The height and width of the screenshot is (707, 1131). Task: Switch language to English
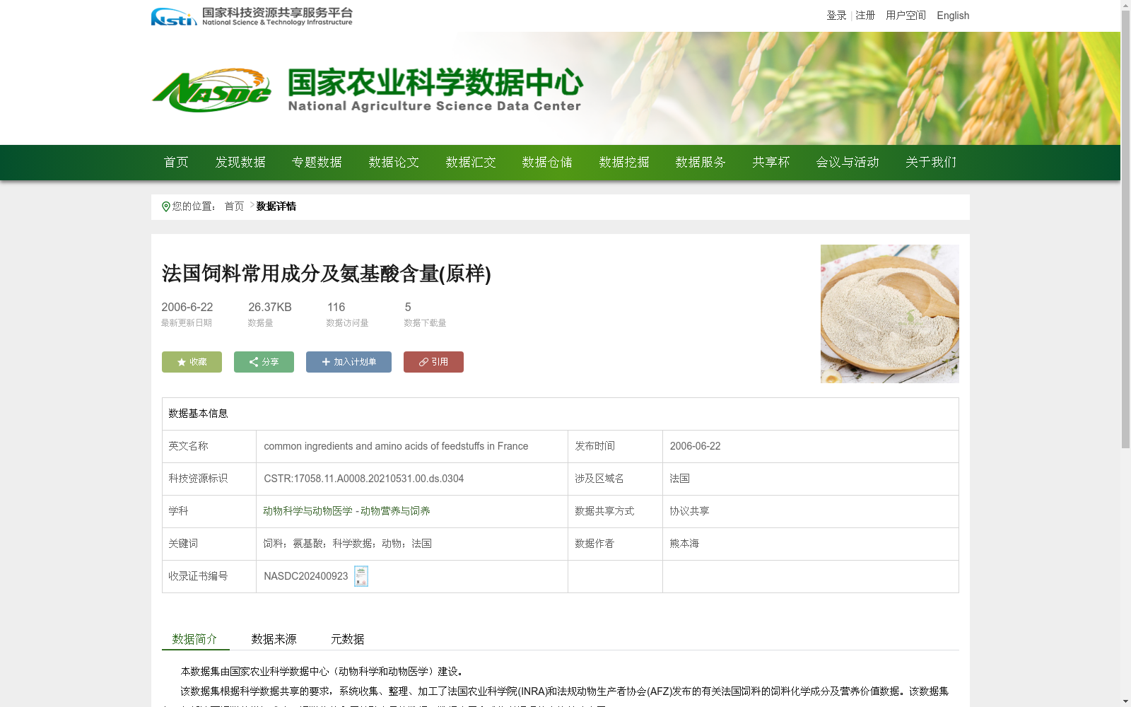[953, 16]
